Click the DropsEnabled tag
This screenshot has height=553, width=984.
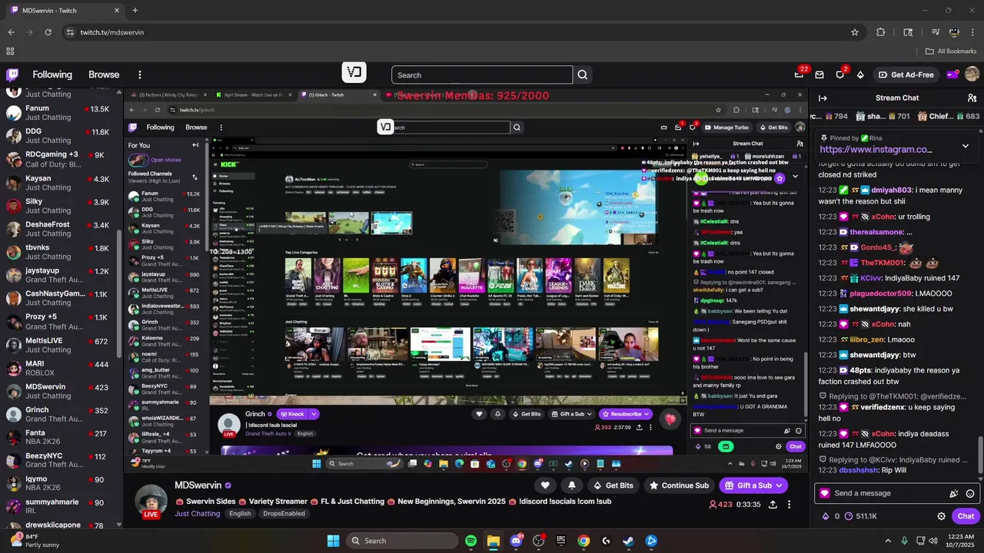pos(284,513)
